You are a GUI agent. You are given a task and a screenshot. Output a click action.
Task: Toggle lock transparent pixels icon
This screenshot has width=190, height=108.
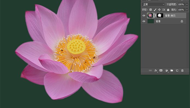[151, 10]
